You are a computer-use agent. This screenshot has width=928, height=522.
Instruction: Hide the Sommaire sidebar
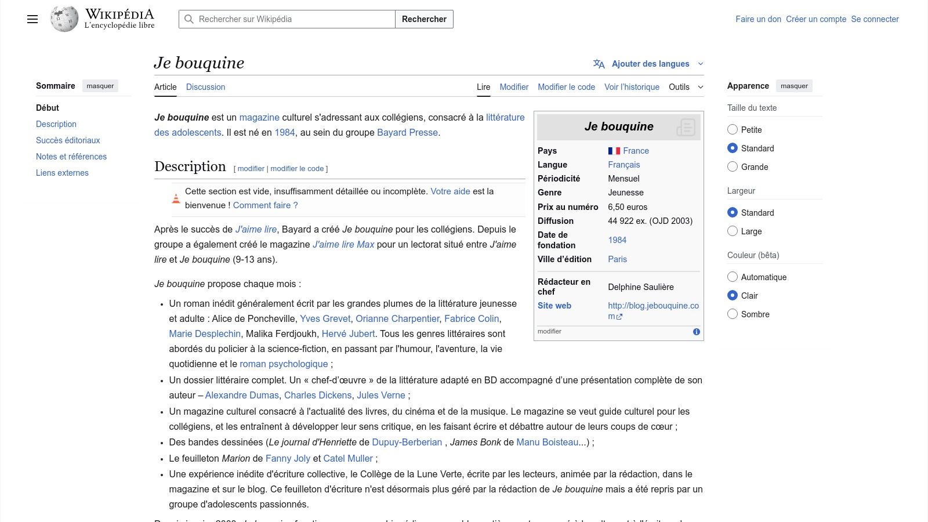[100, 86]
